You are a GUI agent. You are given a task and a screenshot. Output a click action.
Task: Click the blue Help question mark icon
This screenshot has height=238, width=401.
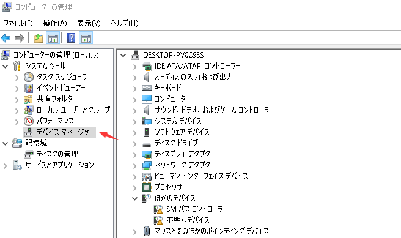click(72, 38)
